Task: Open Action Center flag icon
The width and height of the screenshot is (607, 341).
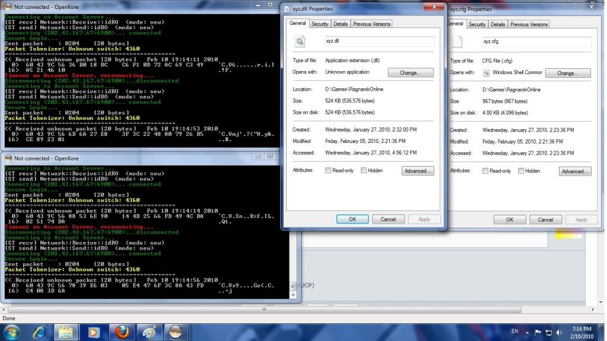Action: pos(538,332)
